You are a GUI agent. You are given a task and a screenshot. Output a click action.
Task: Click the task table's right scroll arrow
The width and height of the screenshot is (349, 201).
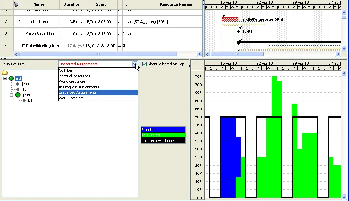click(199, 54)
